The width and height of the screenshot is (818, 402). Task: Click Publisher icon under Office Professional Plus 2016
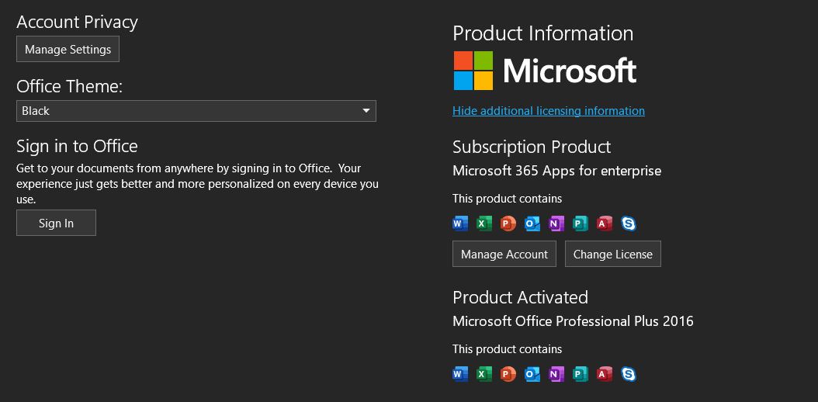coord(581,374)
